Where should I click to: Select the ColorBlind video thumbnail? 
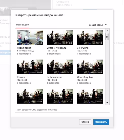[x=90, y=38]
